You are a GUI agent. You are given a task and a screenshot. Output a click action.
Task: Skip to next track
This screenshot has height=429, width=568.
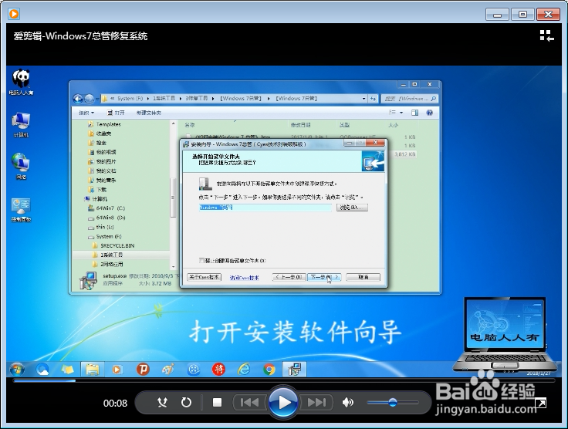click(x=316, y=402)
